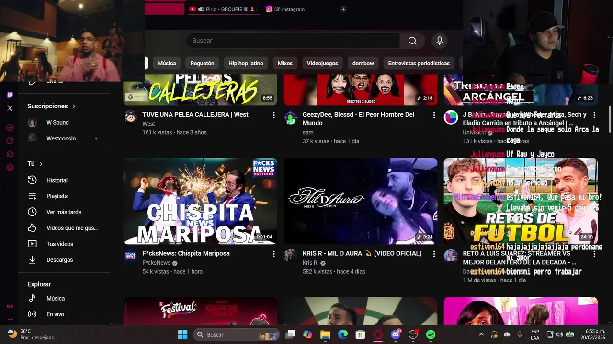Open options menu for TUVE UNA PELEA CALLEJERA
613x344 pixels.
tap(274, 115)
